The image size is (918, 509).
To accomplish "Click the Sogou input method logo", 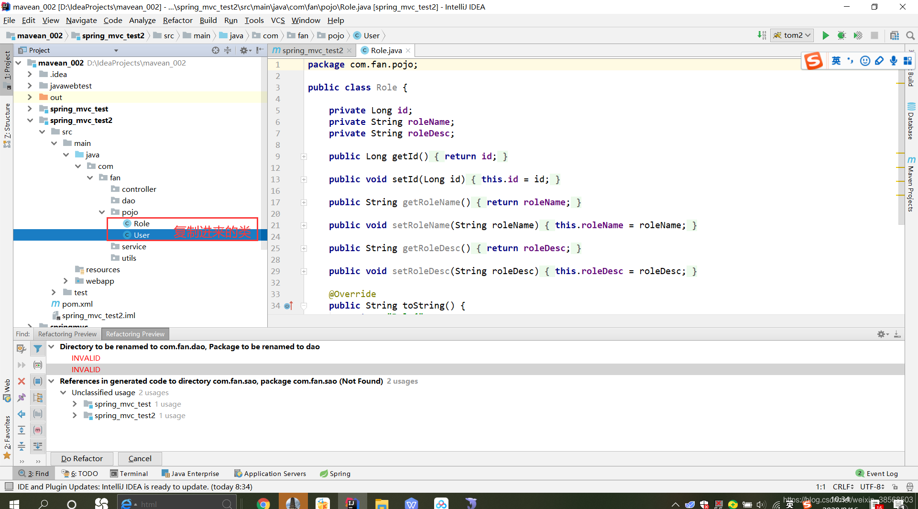I will (x=813, y=61).
